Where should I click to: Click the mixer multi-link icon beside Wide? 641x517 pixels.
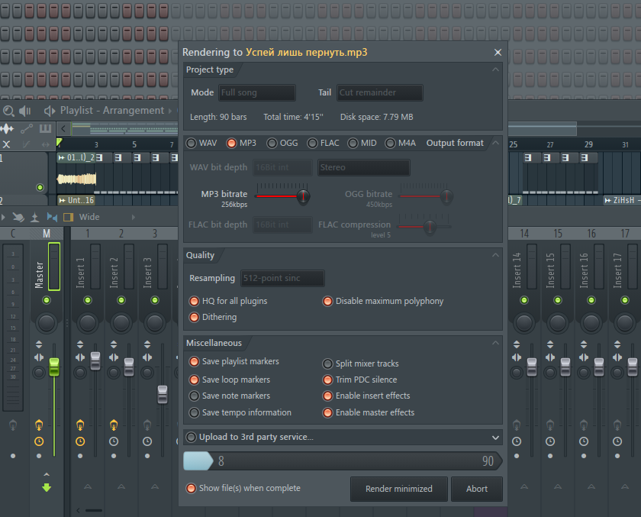click(x=18, y=217)
